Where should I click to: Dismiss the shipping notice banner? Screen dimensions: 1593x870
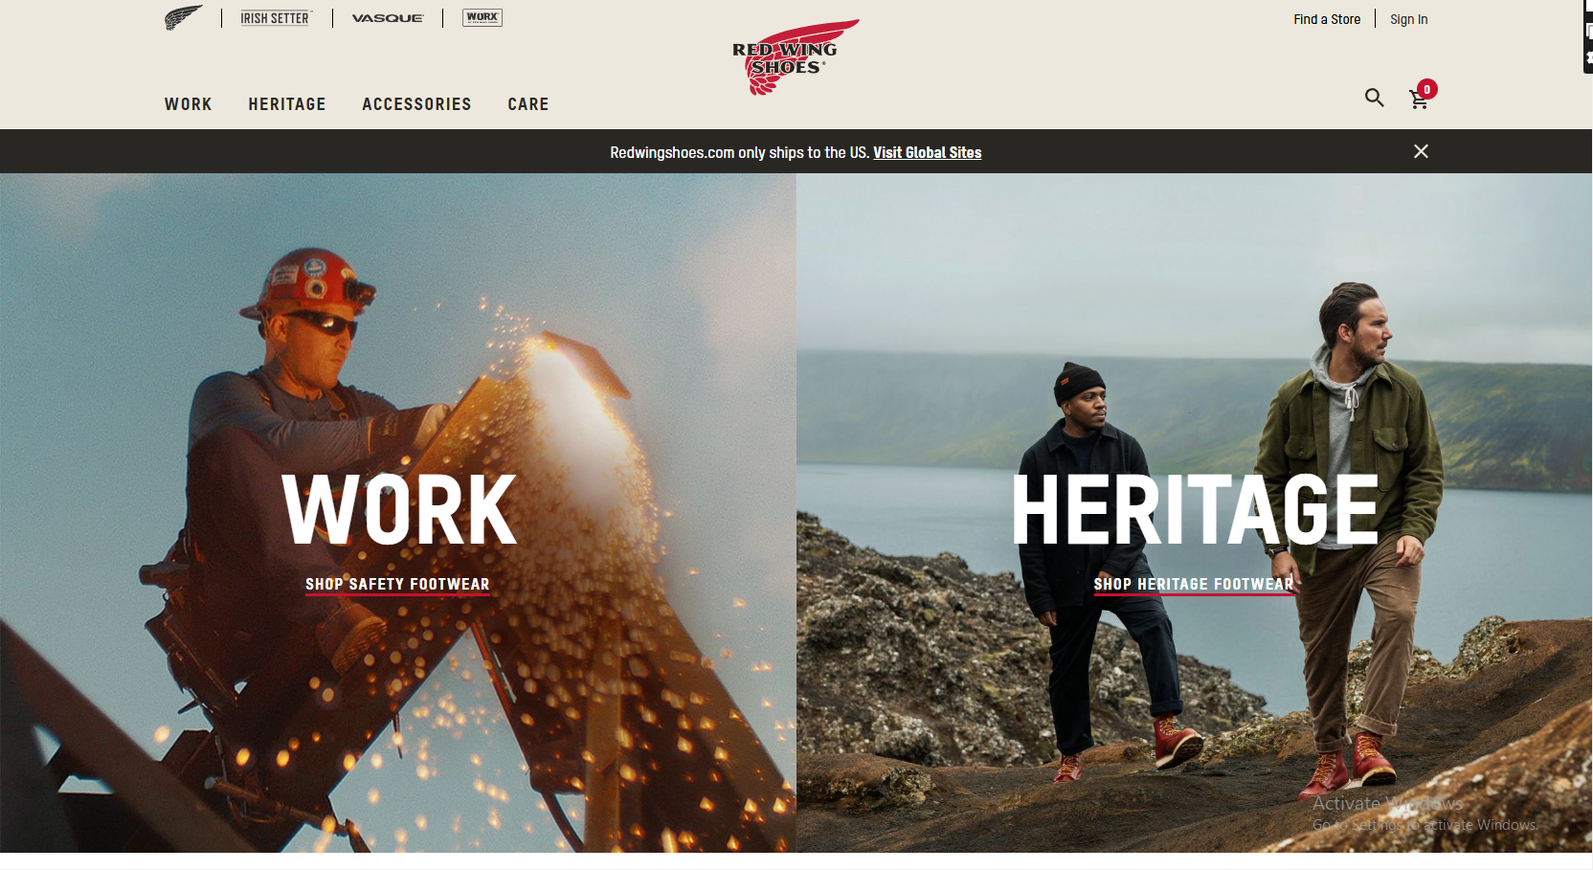pyautogui.click(x=1421, y=151)
